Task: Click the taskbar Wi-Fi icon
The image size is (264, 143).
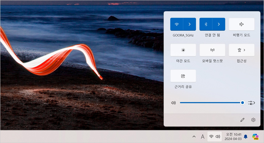Action: (211, 137)
